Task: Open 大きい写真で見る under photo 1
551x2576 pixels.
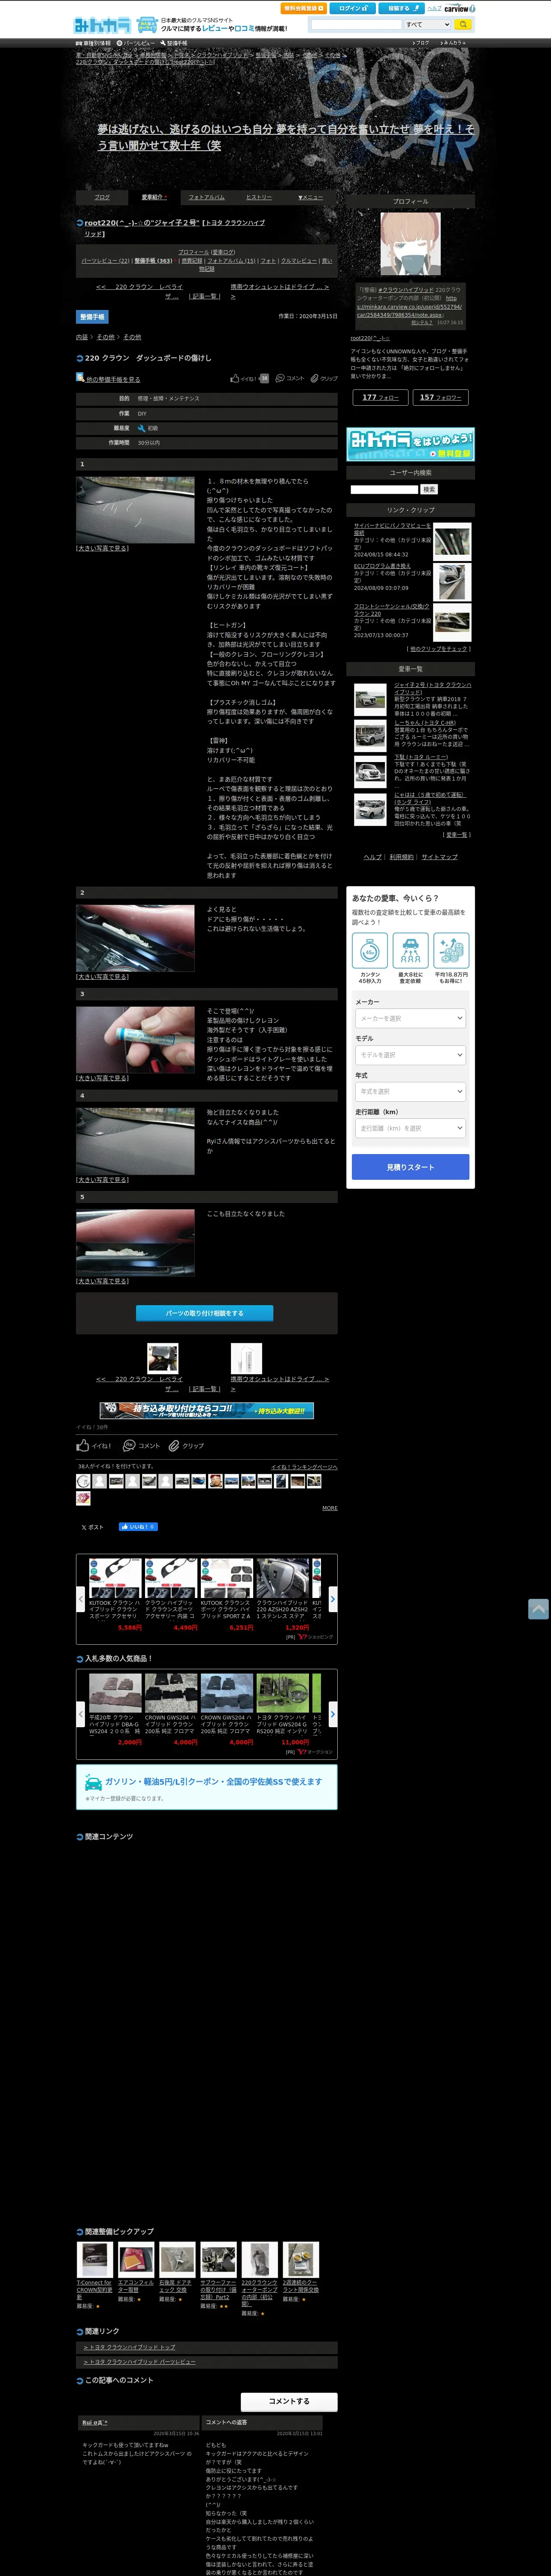Action: 102,548
